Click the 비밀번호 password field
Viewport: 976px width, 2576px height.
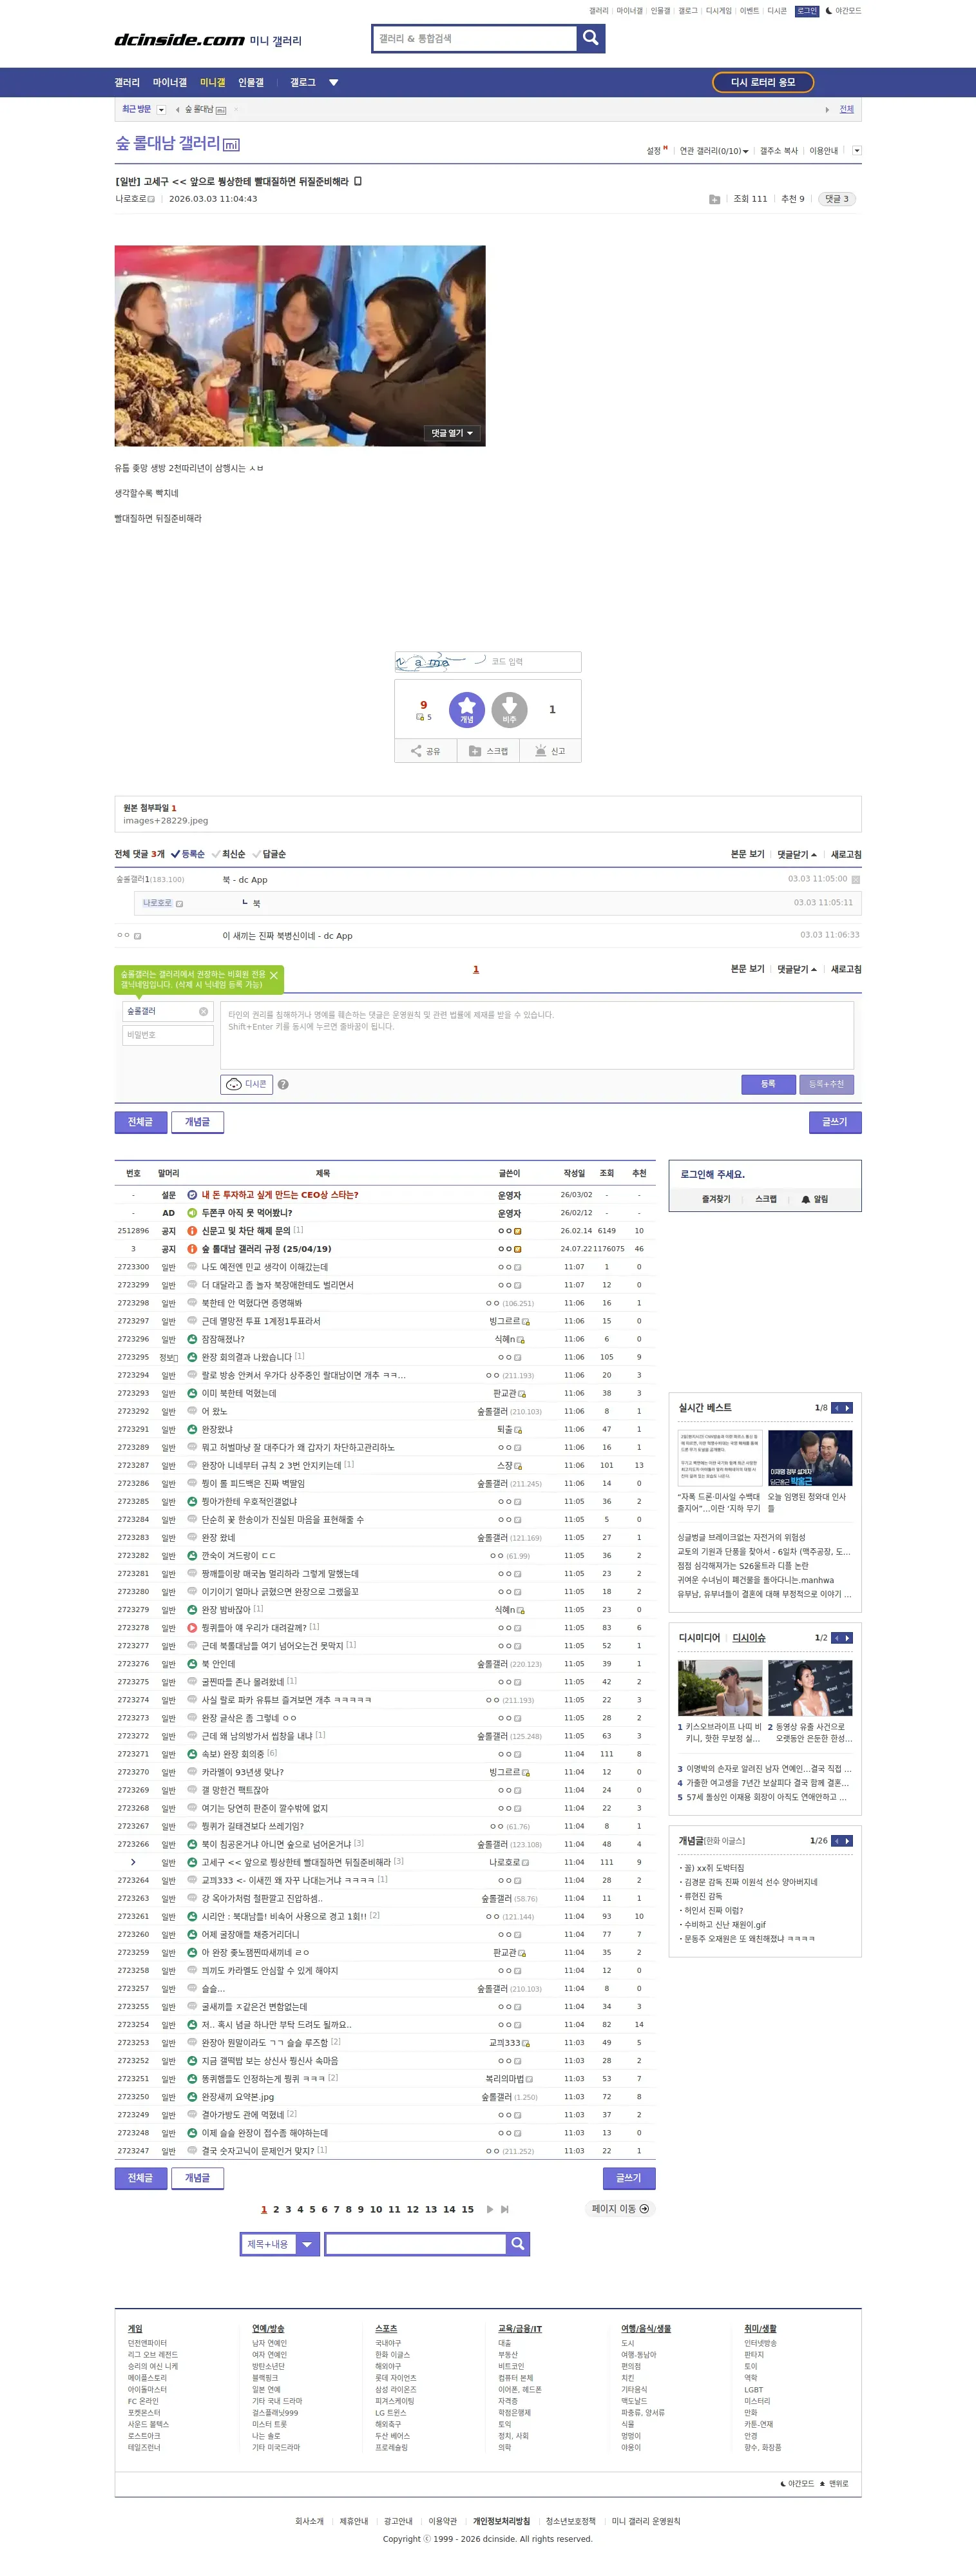point(168,1035)
